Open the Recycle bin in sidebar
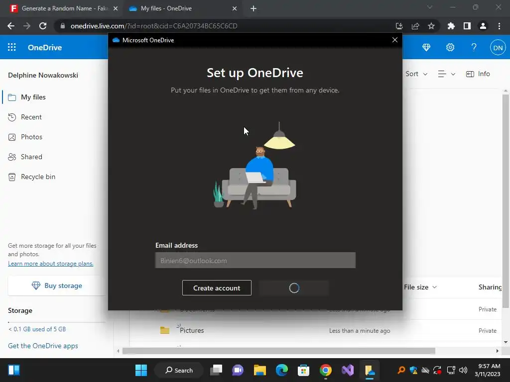This screenshot has width=510, height=382. click(x=38, y=177)
